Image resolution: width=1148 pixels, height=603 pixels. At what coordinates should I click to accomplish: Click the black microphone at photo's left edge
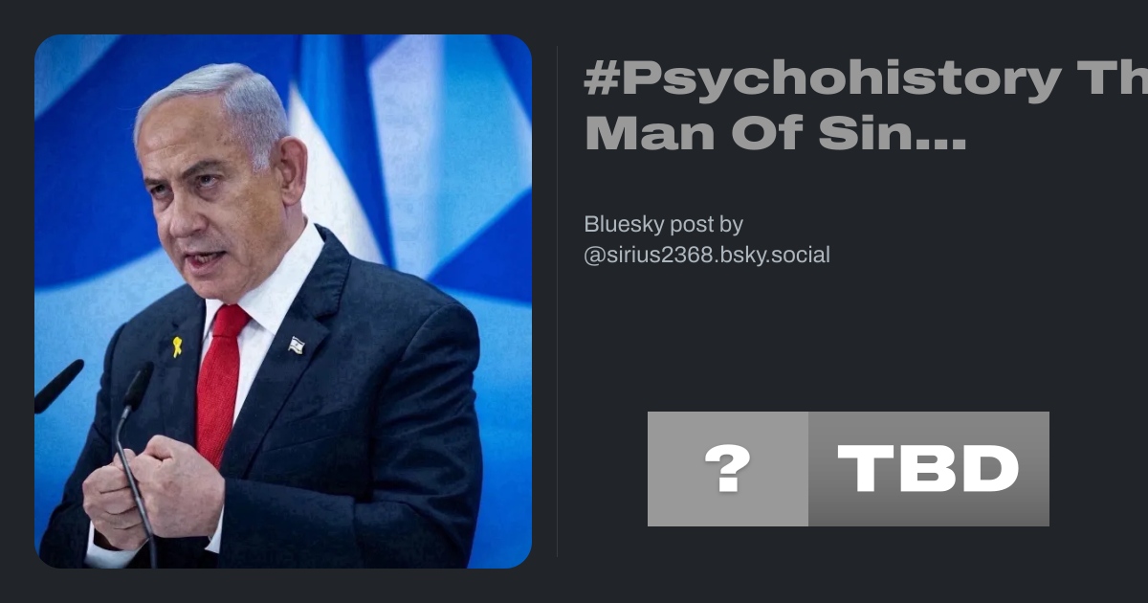[58, 386]
